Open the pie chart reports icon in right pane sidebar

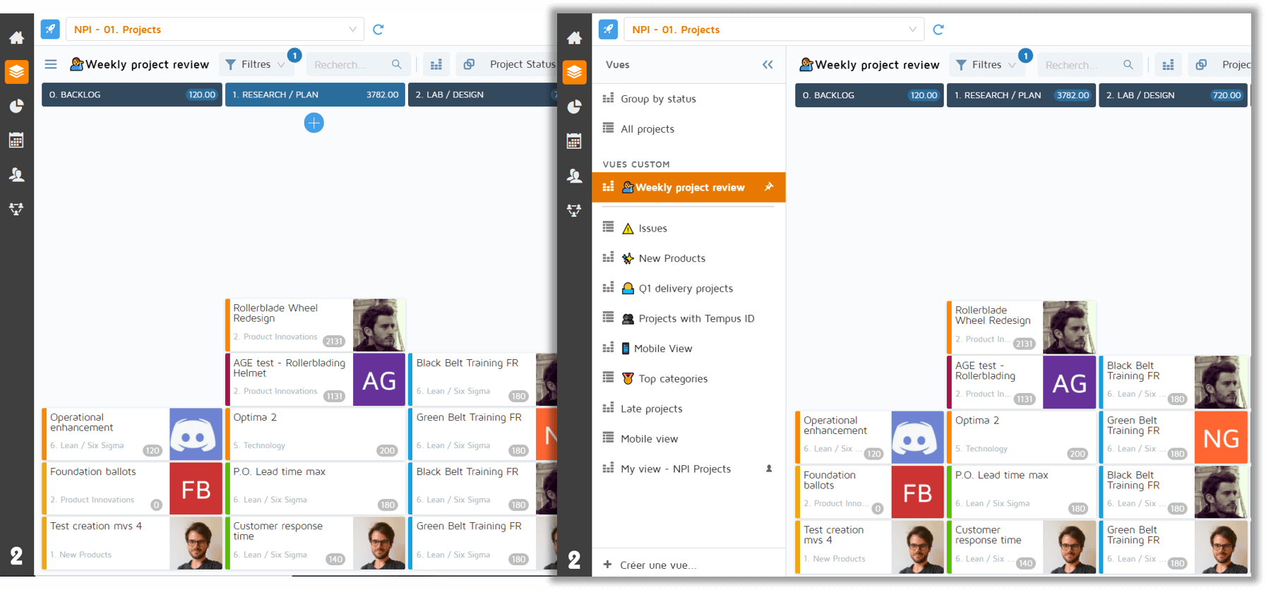574,107
